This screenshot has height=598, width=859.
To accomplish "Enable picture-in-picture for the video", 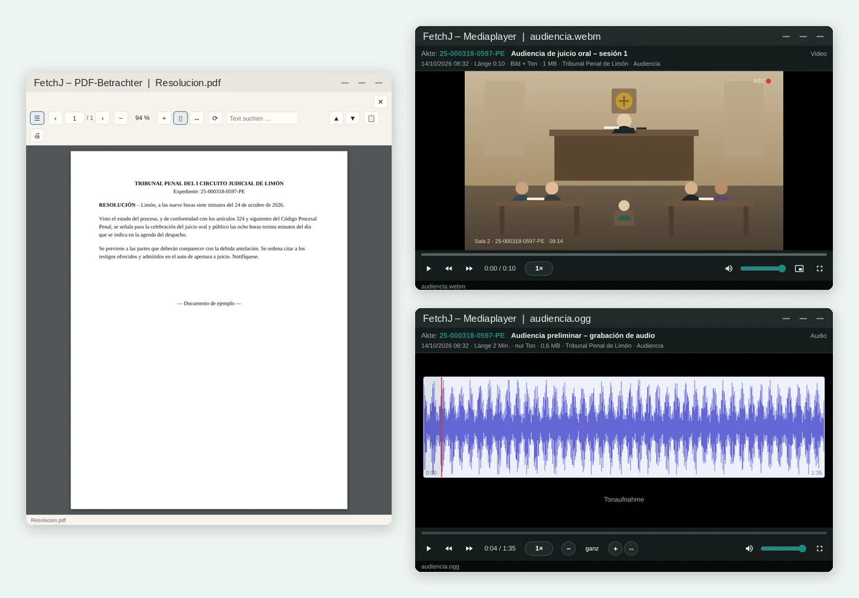I will 799,268.
